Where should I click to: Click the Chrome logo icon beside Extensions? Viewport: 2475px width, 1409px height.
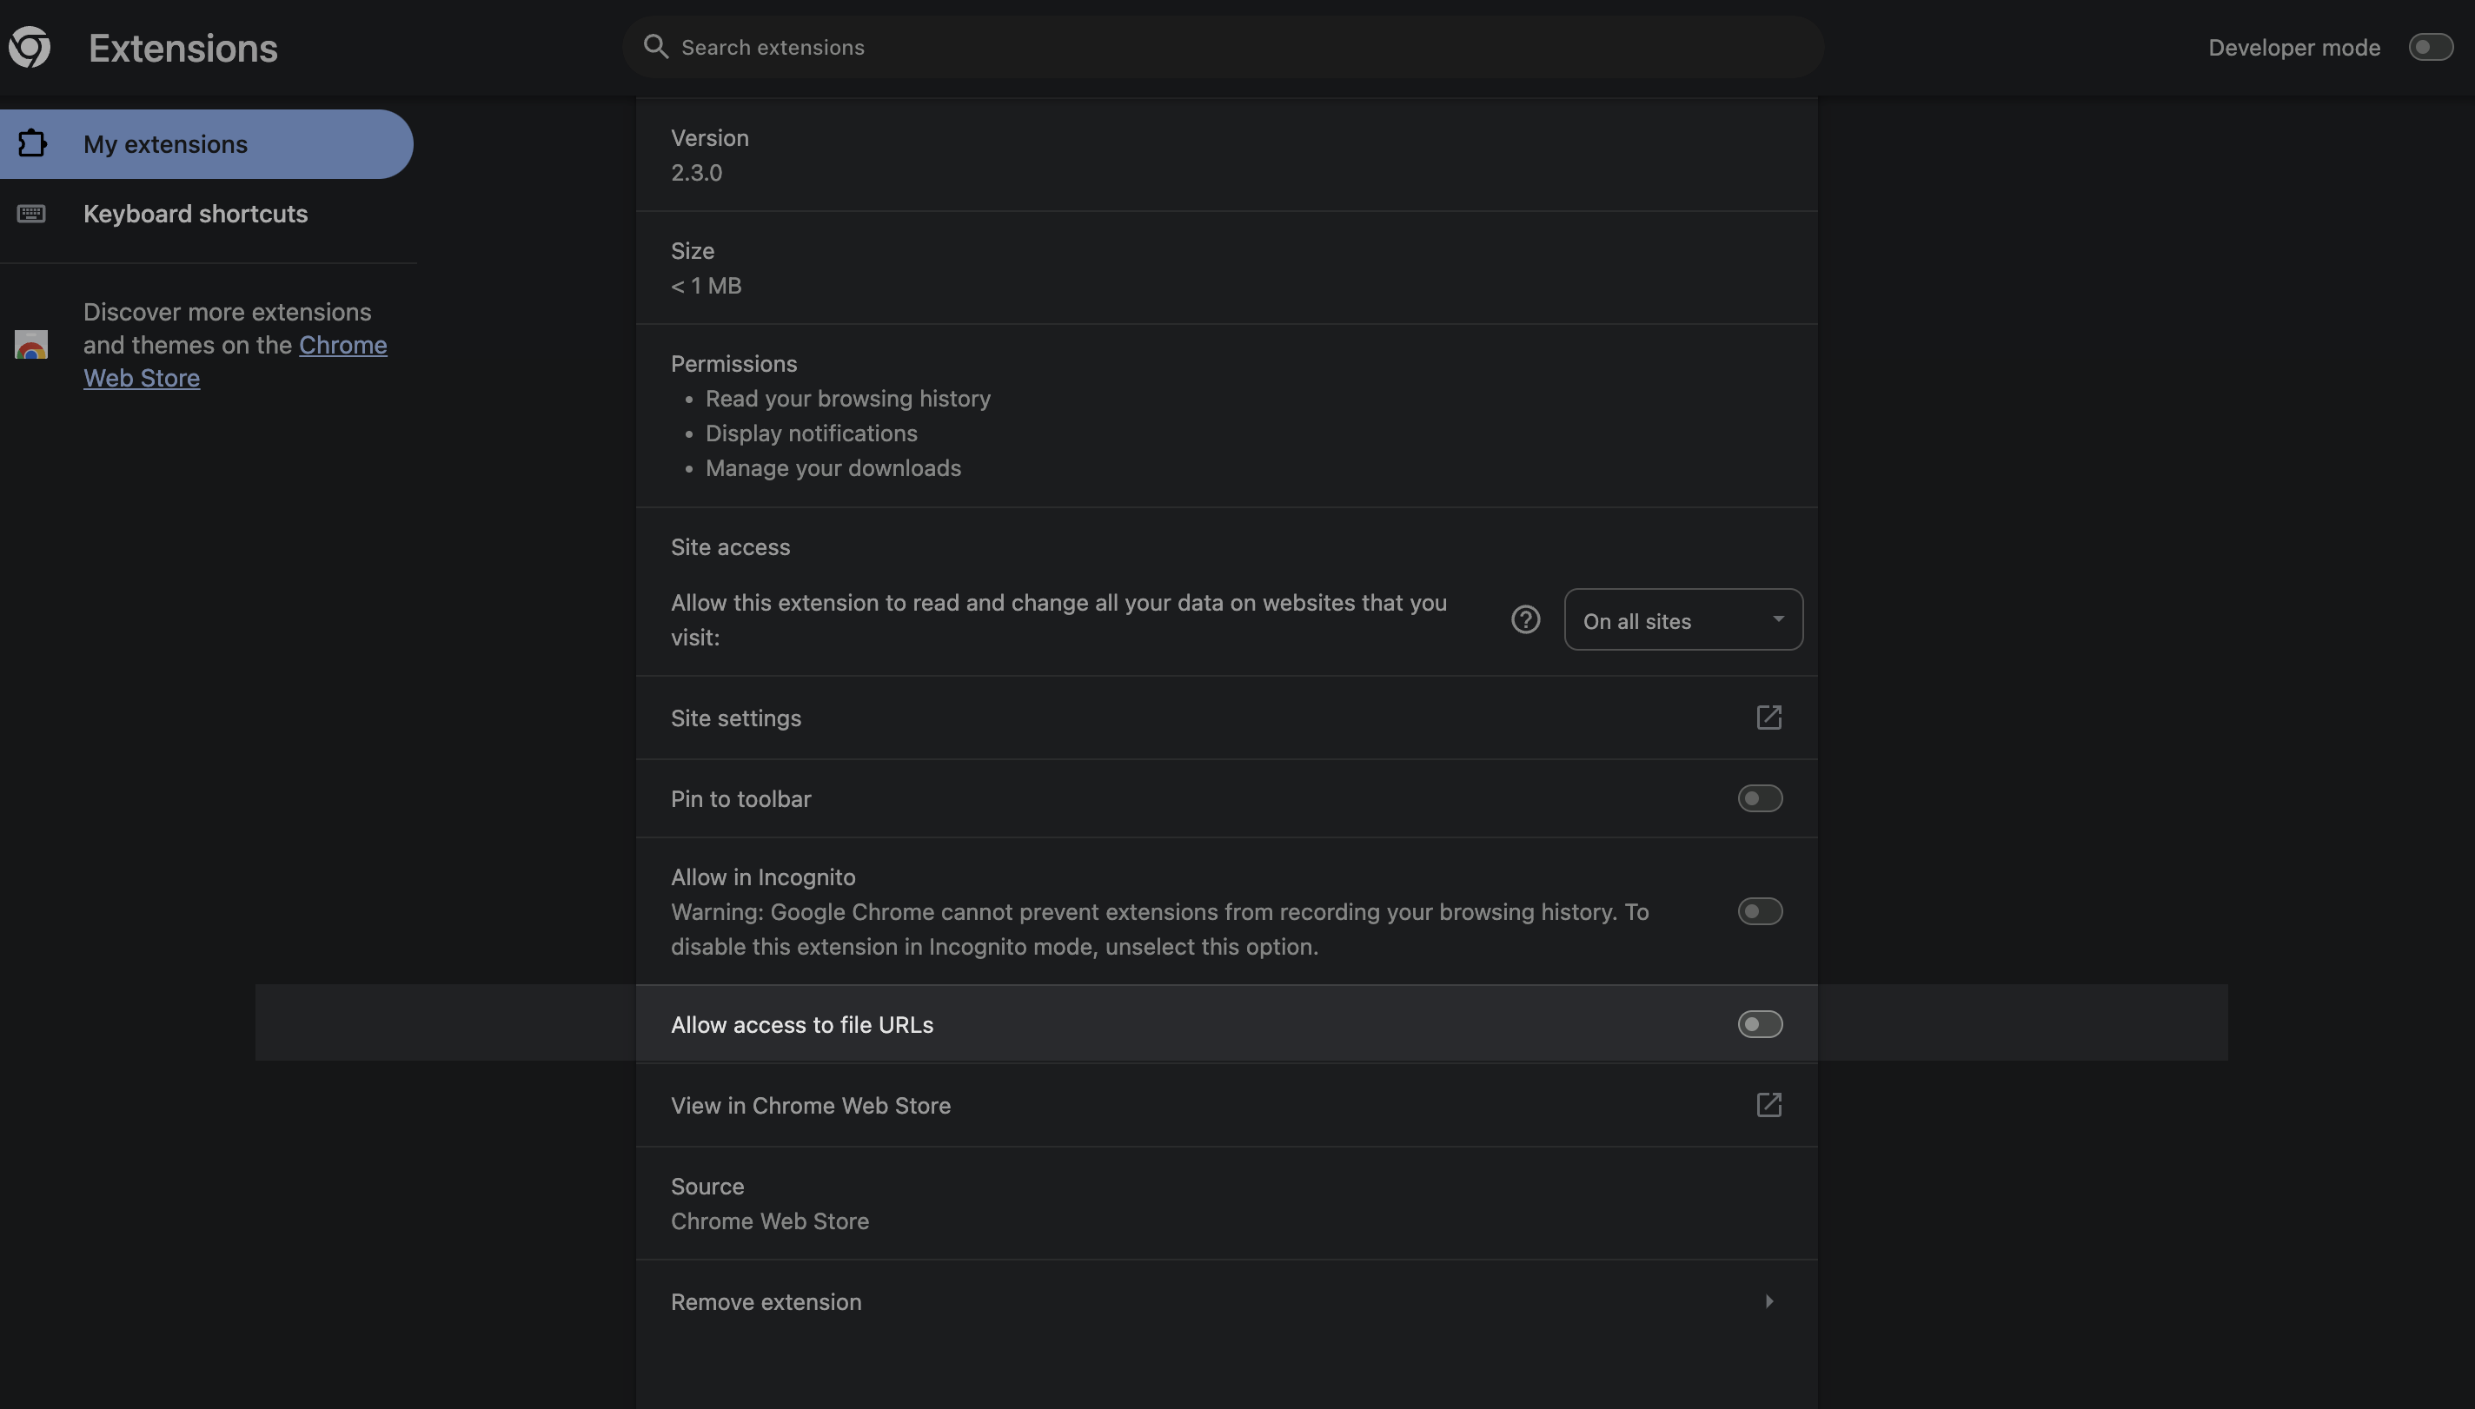pyautogui.click(x=29, y=46)
